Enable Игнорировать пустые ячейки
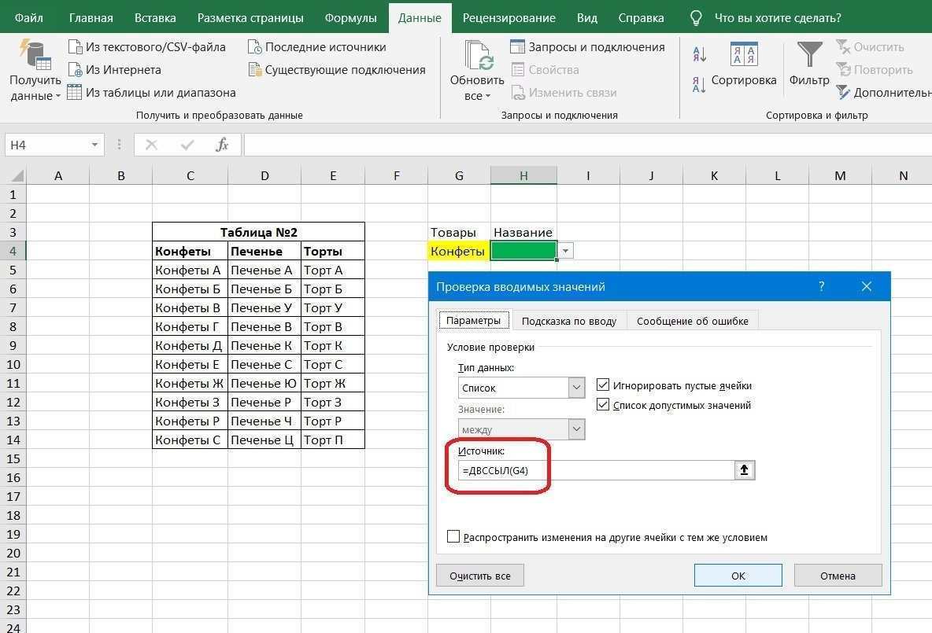The width and height of the screenshot is (932, 633). 603,385
